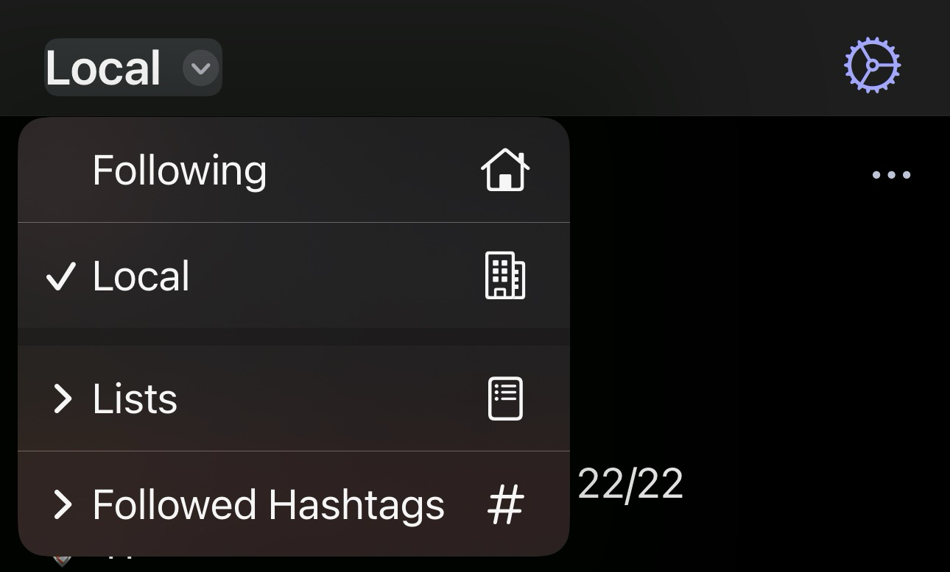Collapse the Local timeline dropdown arrow
The width and height of the screenshot is (950, 572).
200,68
